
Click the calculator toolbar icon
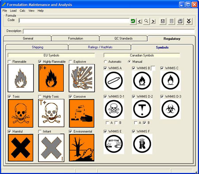click(x=172, y=21)
